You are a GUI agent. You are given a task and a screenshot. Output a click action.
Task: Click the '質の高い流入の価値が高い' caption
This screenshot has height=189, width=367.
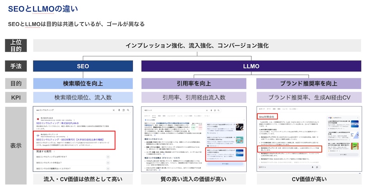pyautogui.click(x=193, y=179)
